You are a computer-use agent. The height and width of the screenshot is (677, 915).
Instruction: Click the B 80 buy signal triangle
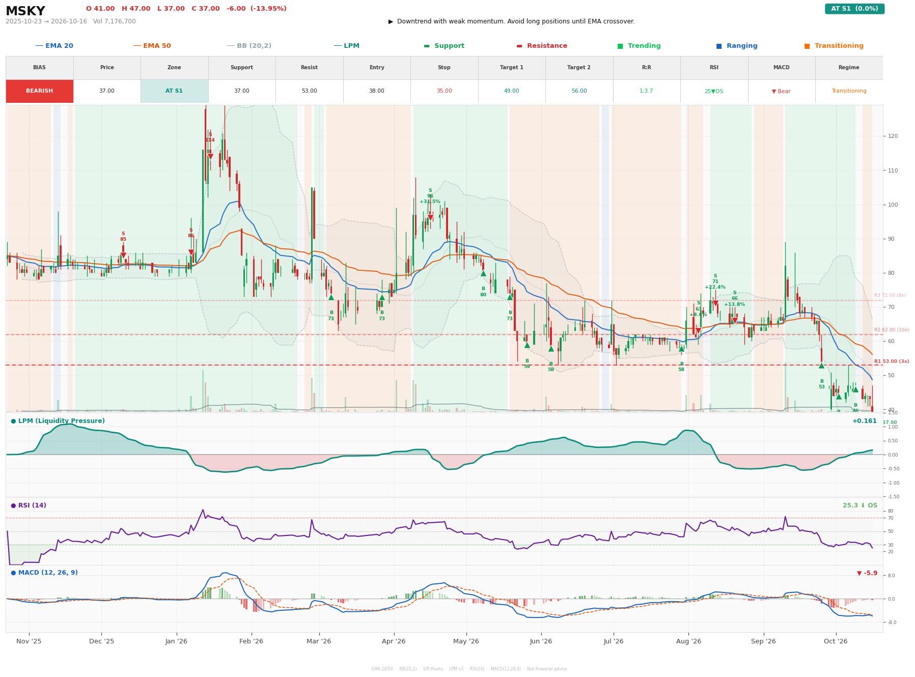483,273
